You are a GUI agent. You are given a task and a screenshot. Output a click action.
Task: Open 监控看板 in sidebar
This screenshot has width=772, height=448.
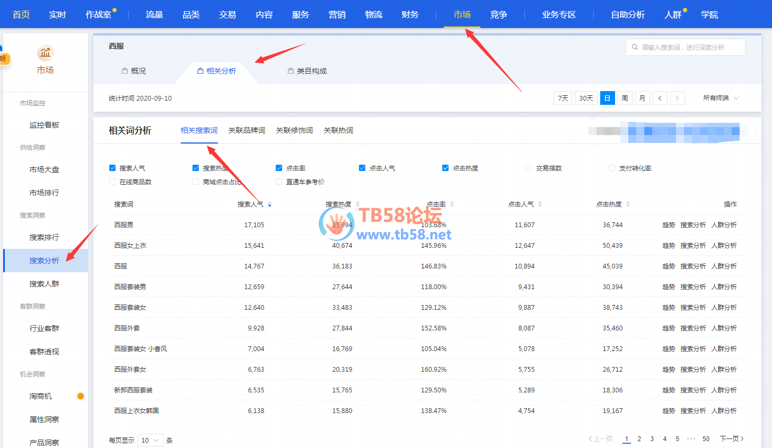coord(45,125)
